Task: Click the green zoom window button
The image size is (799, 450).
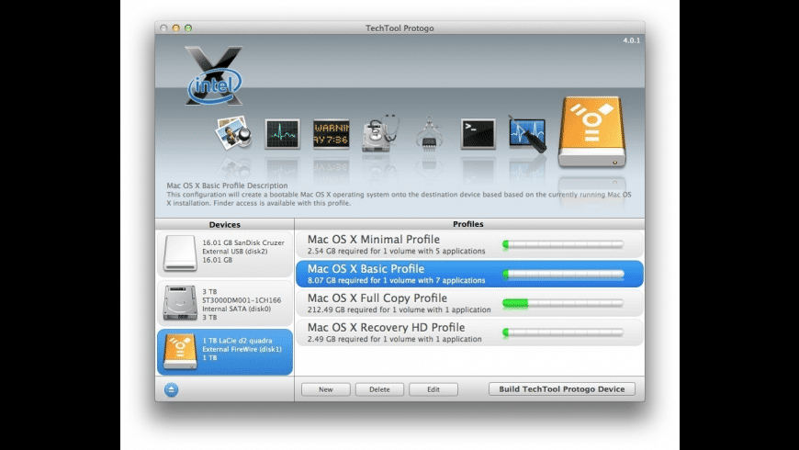Action: pyautogui.click(x=188, y=28)
